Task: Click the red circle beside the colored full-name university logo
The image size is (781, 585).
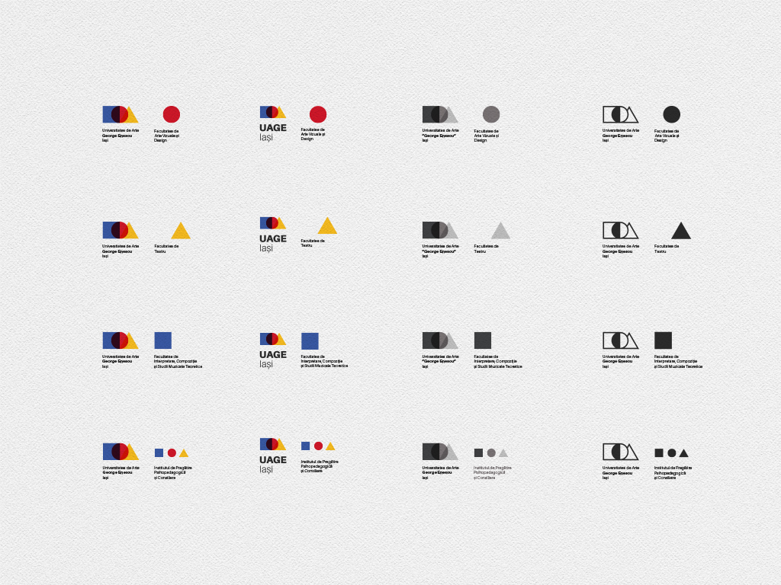Action: click(172, 114)
